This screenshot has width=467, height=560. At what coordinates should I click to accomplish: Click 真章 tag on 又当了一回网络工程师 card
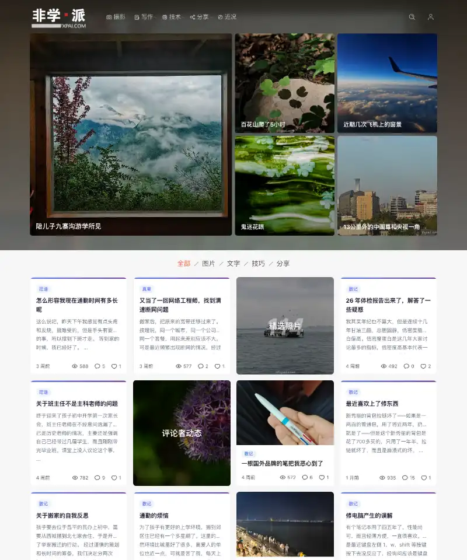point(147,289)
